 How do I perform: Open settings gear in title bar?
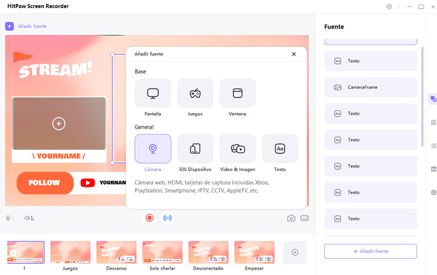click(x=389, y=7)
